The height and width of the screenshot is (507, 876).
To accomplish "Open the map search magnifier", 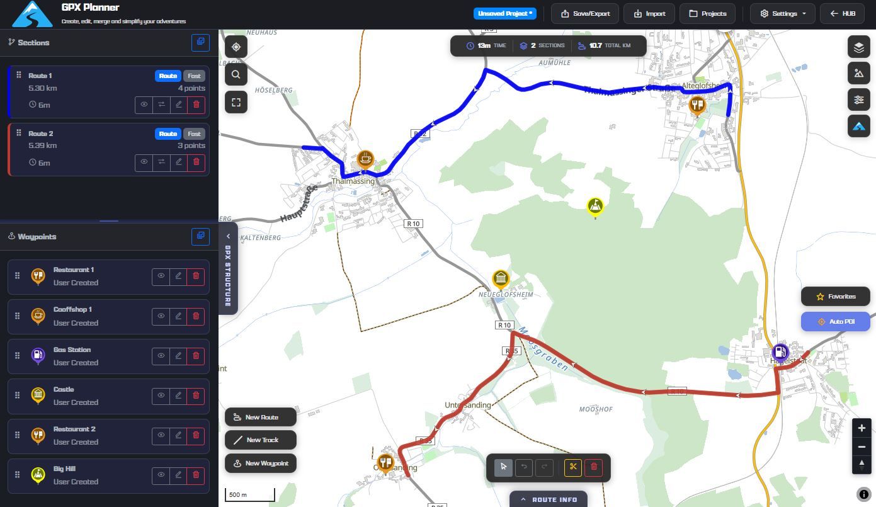I will pos(236,75).
